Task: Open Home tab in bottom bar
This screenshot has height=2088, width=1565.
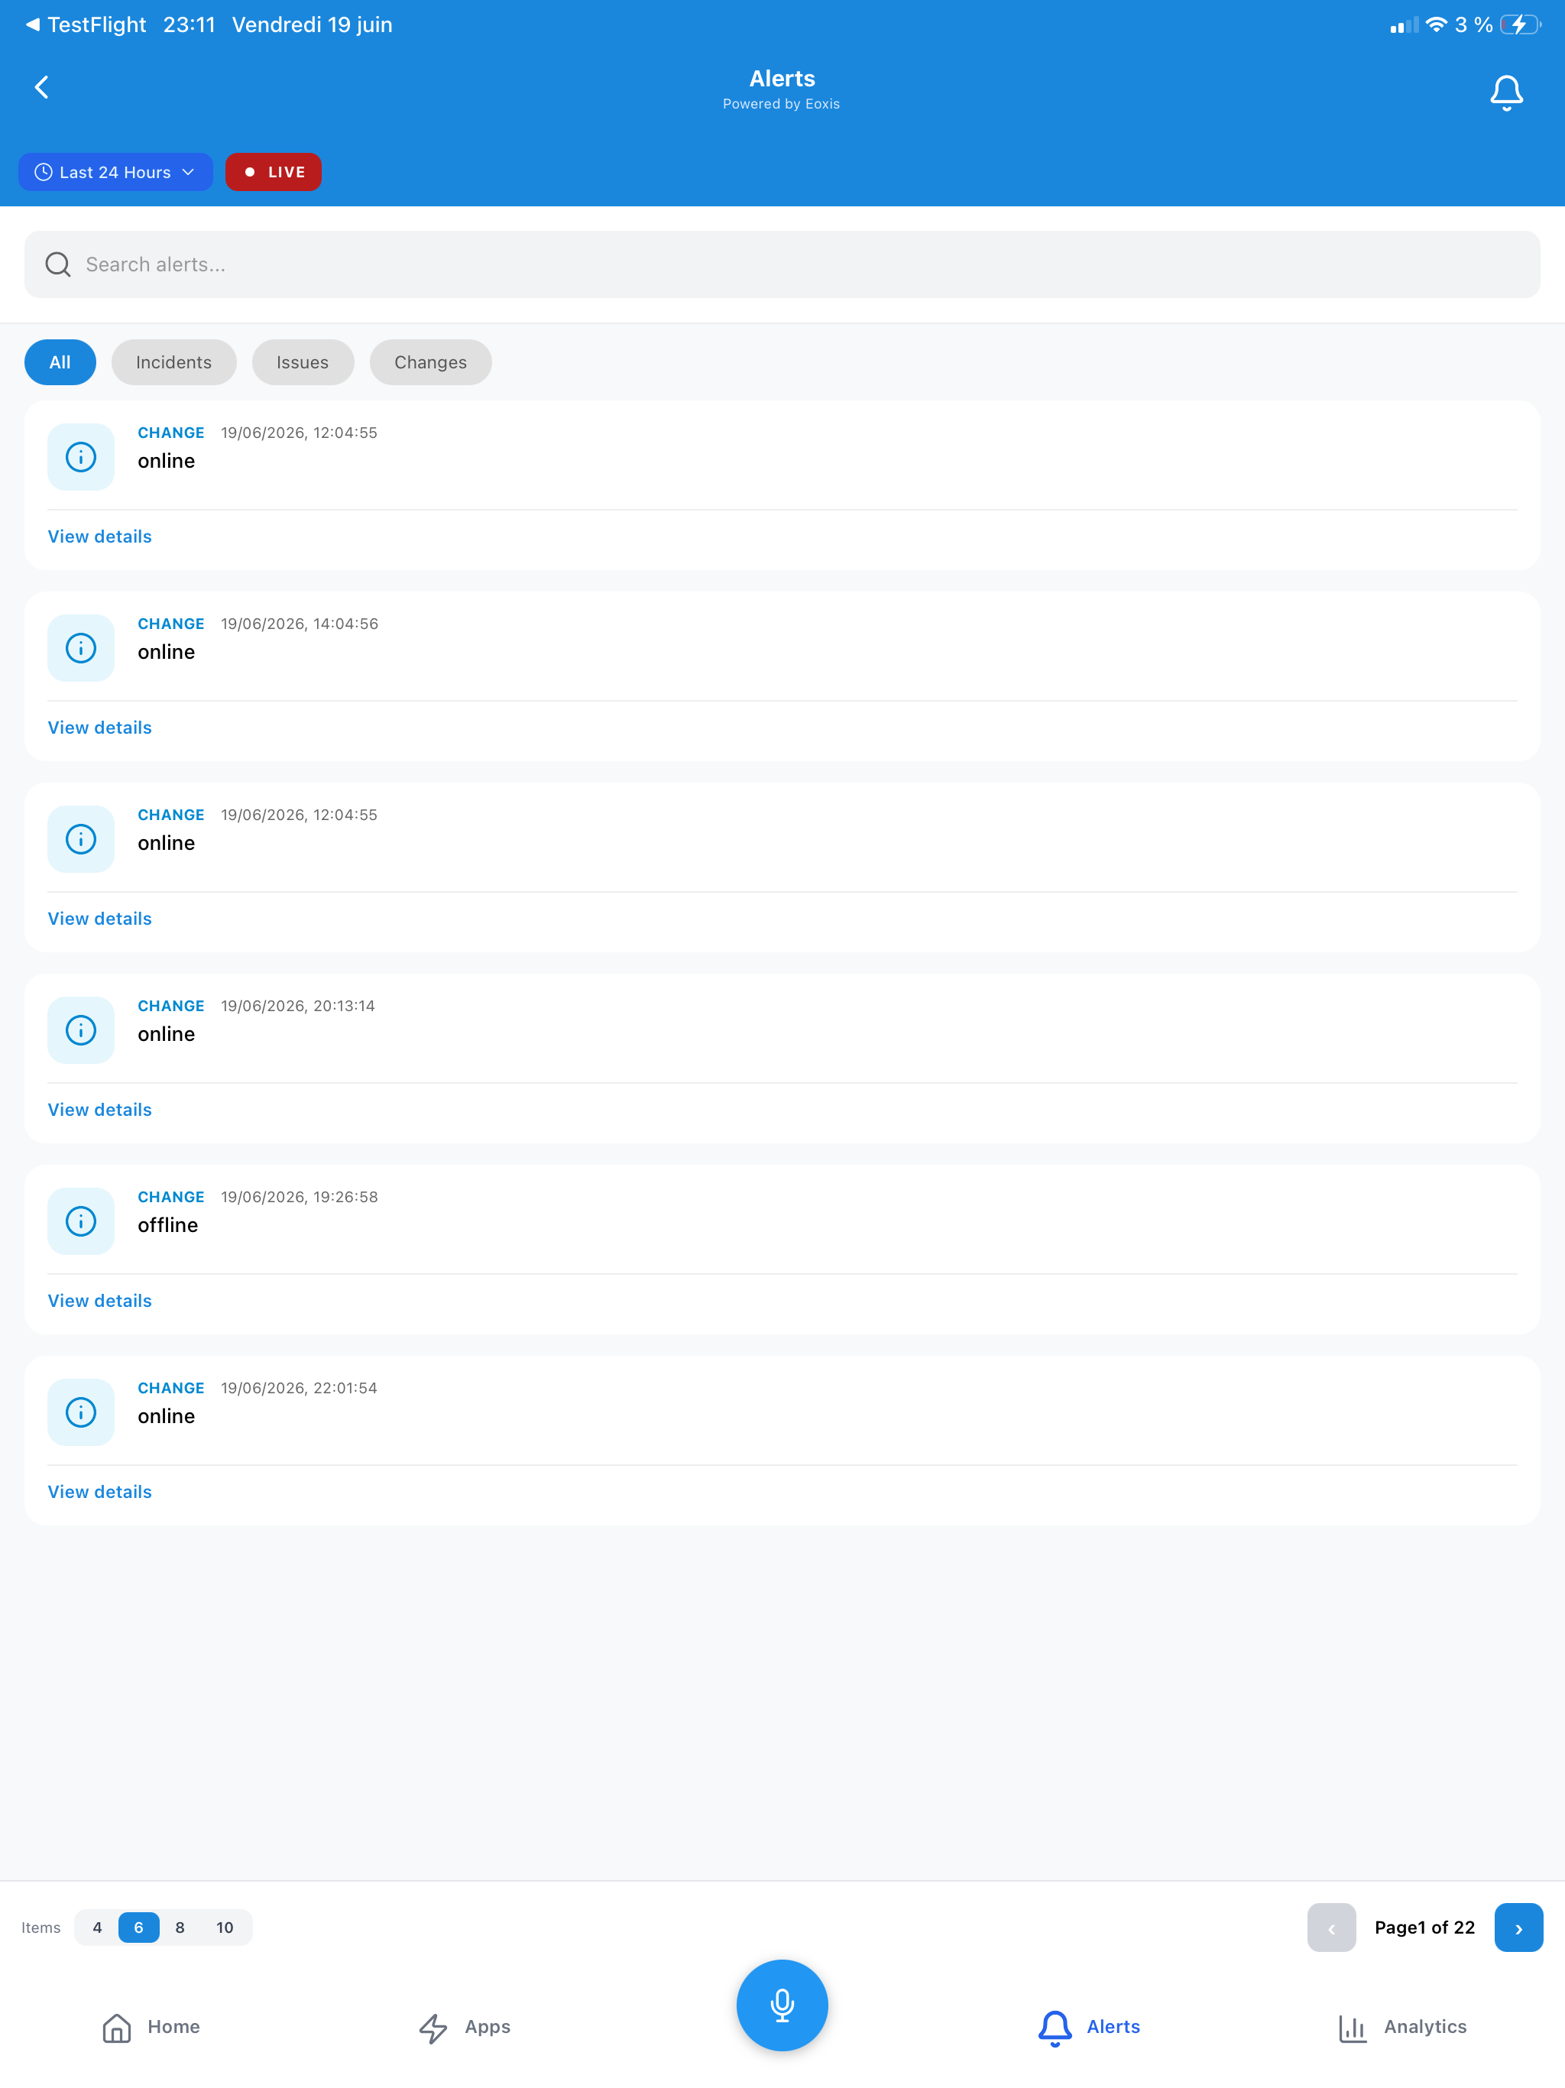Action: coord(151,2027)
